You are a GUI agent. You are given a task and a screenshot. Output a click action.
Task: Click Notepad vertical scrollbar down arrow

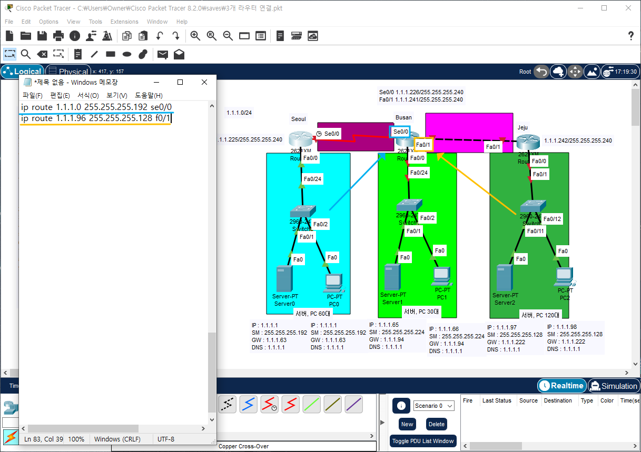coord(212,419)
